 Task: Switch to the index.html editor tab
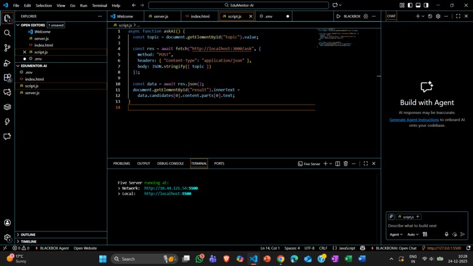pos(200,16)
